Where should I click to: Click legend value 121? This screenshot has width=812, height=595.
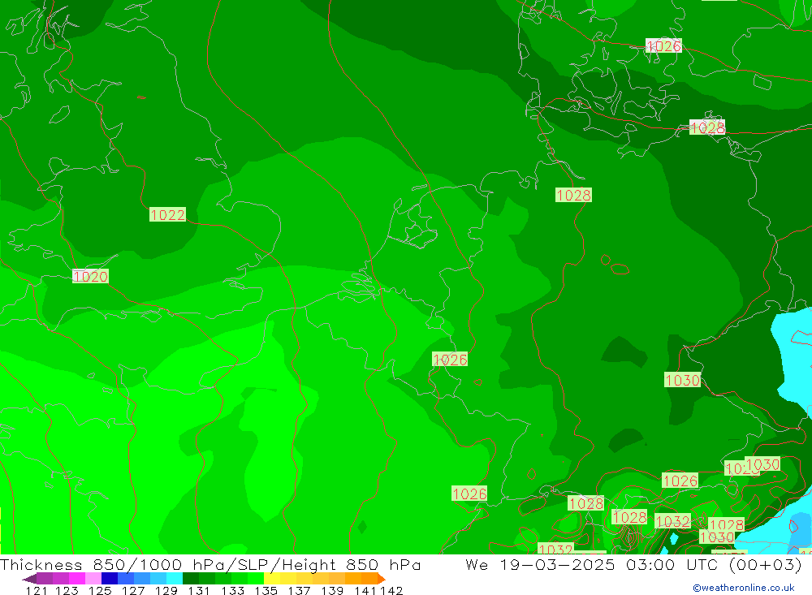(x=37, y=590)
